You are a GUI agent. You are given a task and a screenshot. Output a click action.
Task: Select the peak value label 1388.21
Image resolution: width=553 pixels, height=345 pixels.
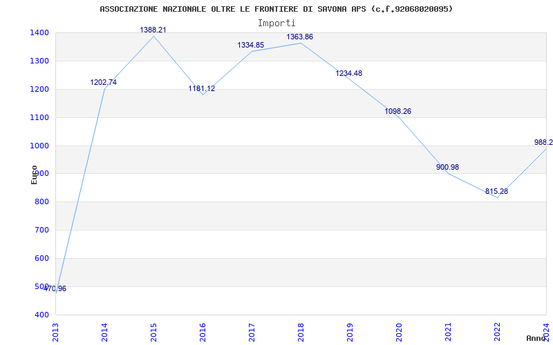point(153,30)
